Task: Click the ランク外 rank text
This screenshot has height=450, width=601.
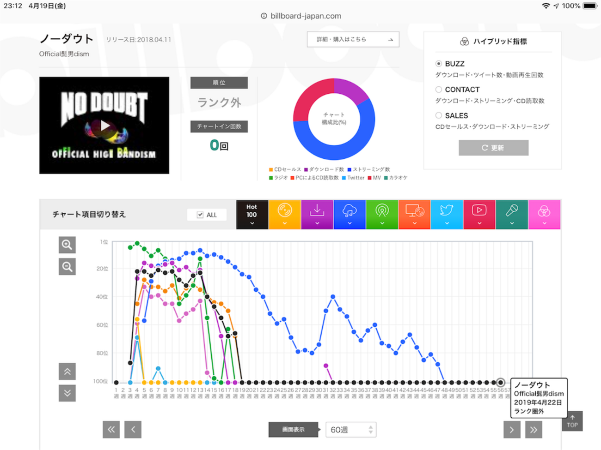Action: 219,102
